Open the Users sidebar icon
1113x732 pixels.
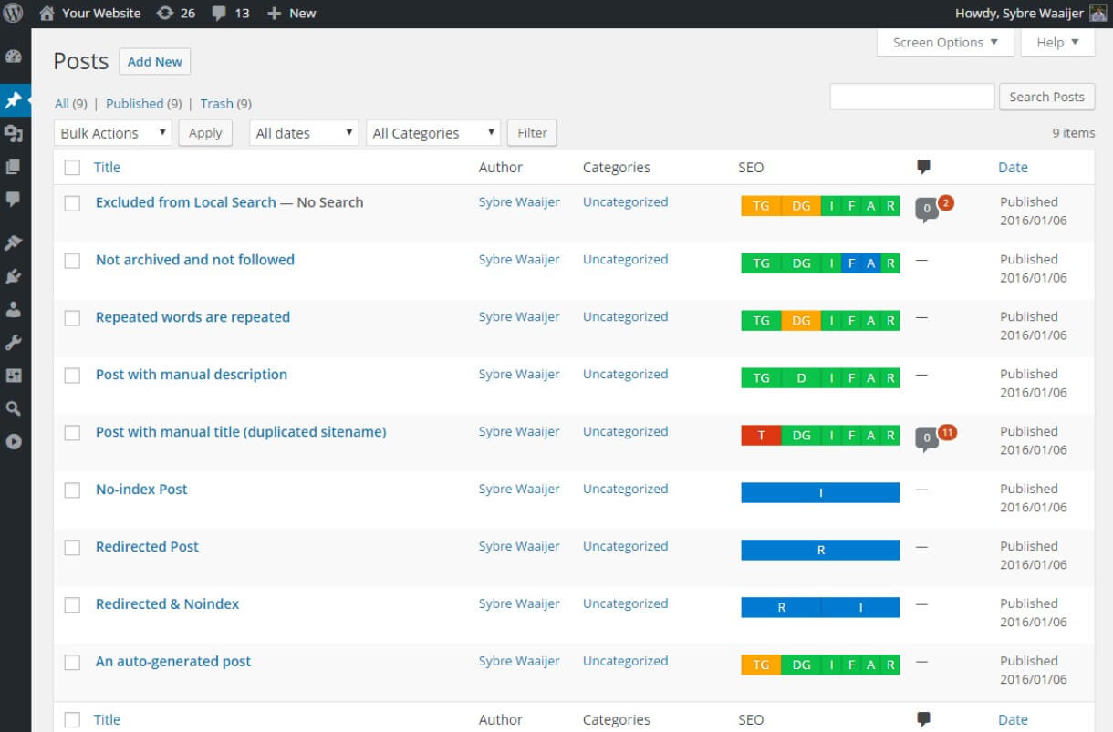click(x=14, y=310)
